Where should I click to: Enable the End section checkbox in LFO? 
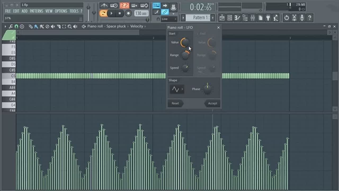tap(197, 34)
